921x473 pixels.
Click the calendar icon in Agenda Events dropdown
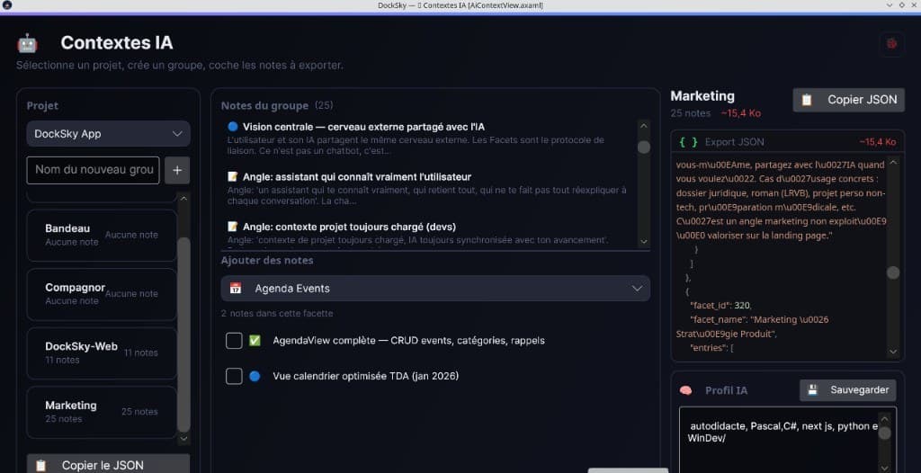(236, 289)
